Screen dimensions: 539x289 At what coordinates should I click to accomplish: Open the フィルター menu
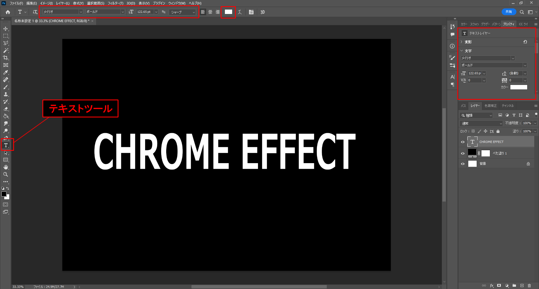coord(115,3)
